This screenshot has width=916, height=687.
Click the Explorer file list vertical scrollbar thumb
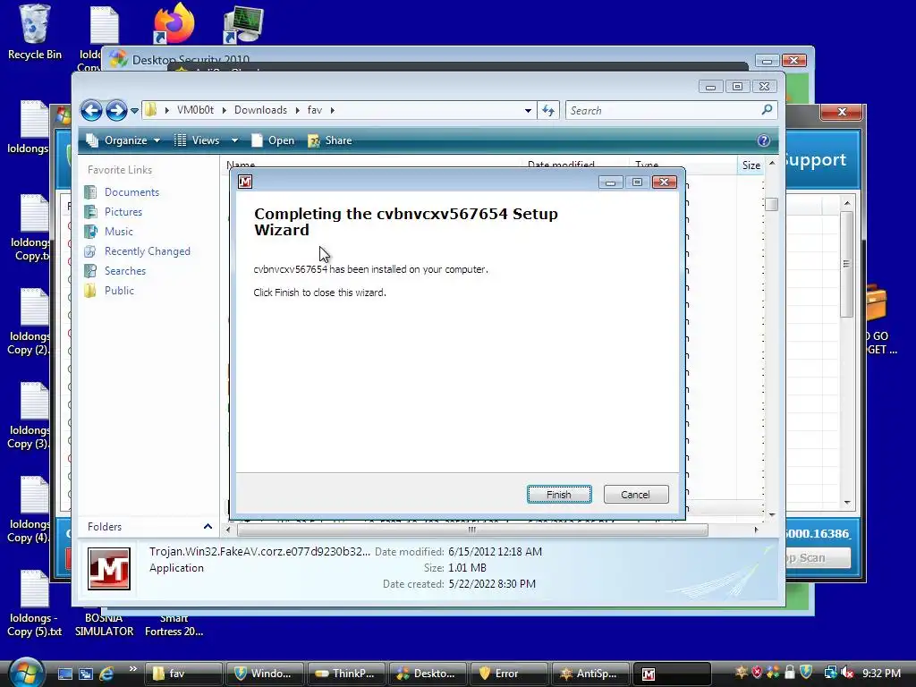coord(772,204)
